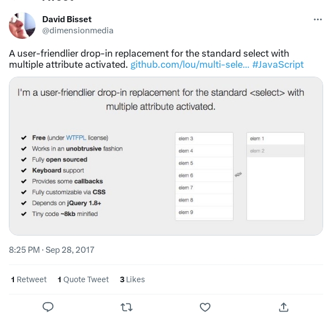Open the embedded multi-select preview image

tap(166, 156)
